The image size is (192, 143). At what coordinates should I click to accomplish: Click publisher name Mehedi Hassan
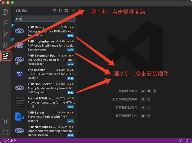[37, 135]
